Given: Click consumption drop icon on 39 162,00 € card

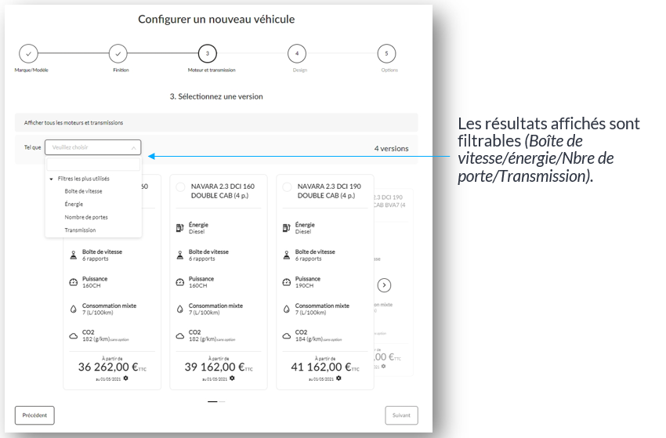Looking at the screenshot, I should tap(179, 309).
